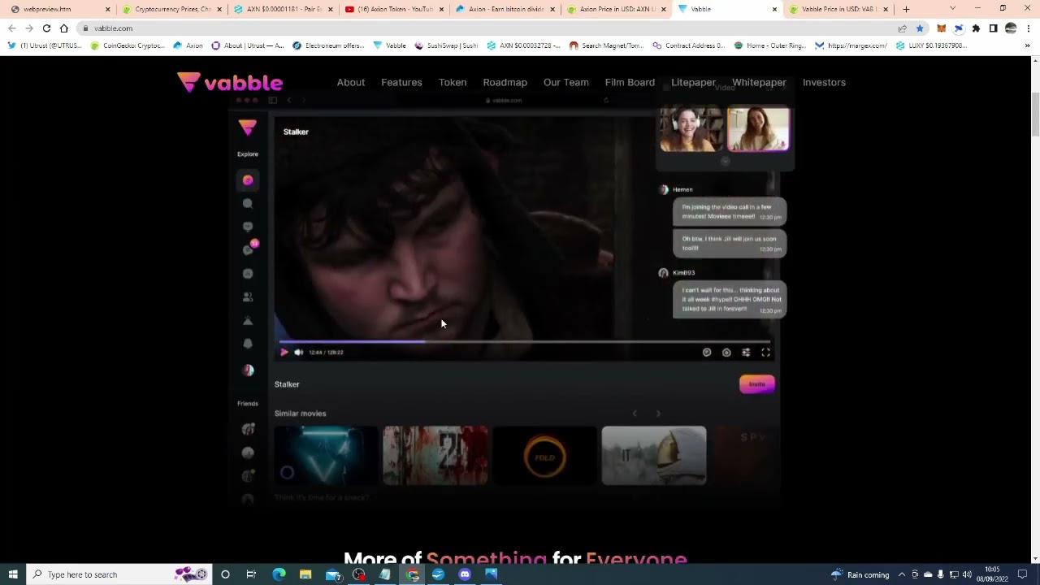Open the Our Team section
Image resolution: width=1040 pixels, height=585 pixels.
[x=565, y=82]
